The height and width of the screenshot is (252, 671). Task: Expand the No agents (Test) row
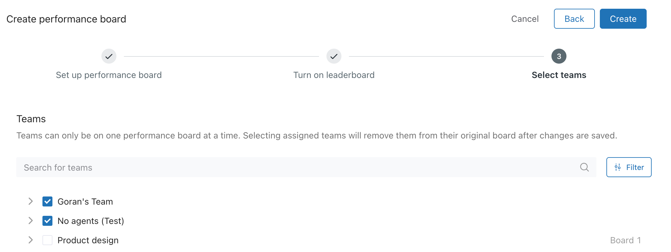(31, 221)
